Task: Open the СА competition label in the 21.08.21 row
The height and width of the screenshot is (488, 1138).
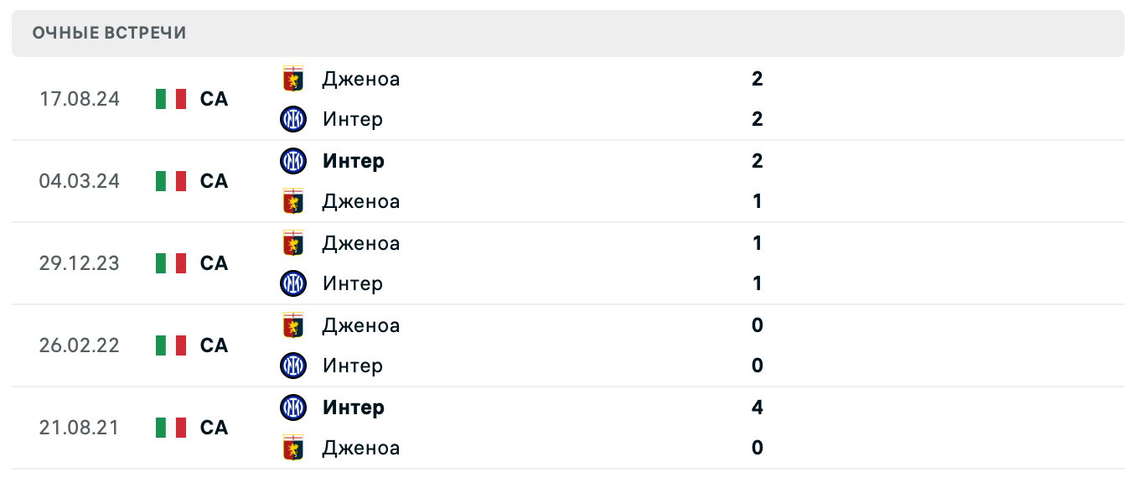Action: [215, 427]
